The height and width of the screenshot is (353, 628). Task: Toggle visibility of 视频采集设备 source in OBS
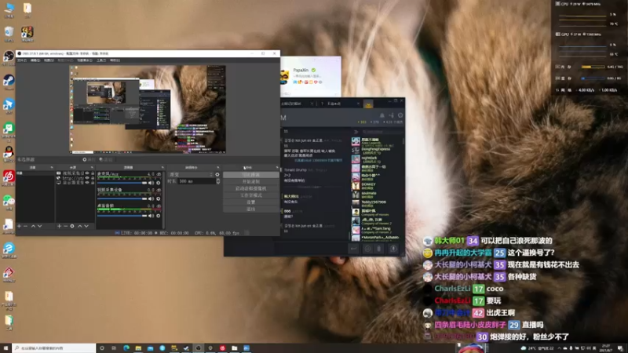(x=87, y=173)
